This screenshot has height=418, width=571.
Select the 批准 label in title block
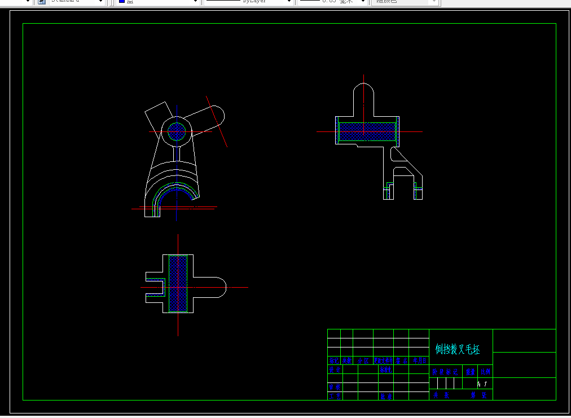pyautogui.click(x=386, y=396)
